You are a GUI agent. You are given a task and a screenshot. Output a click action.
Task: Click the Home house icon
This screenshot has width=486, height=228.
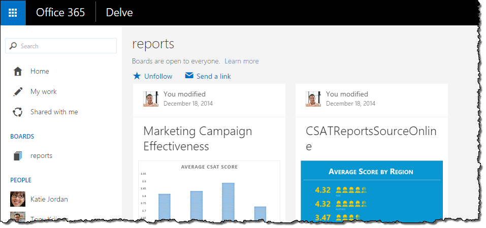click(18, 72)
